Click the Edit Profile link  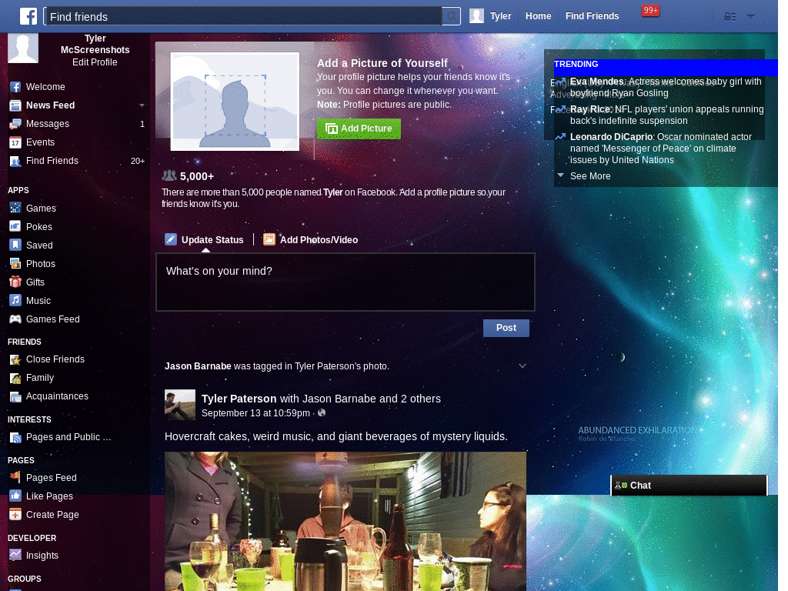pos(95,62)
